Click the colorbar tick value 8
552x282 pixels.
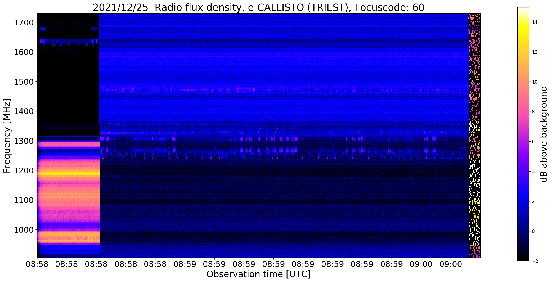coord(533,112)
